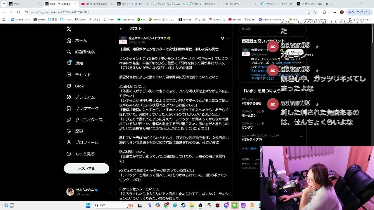Switch to the Shobon Kick Ranking tab
This screenshot has height=210, width=374.
[x=169, y=4]
